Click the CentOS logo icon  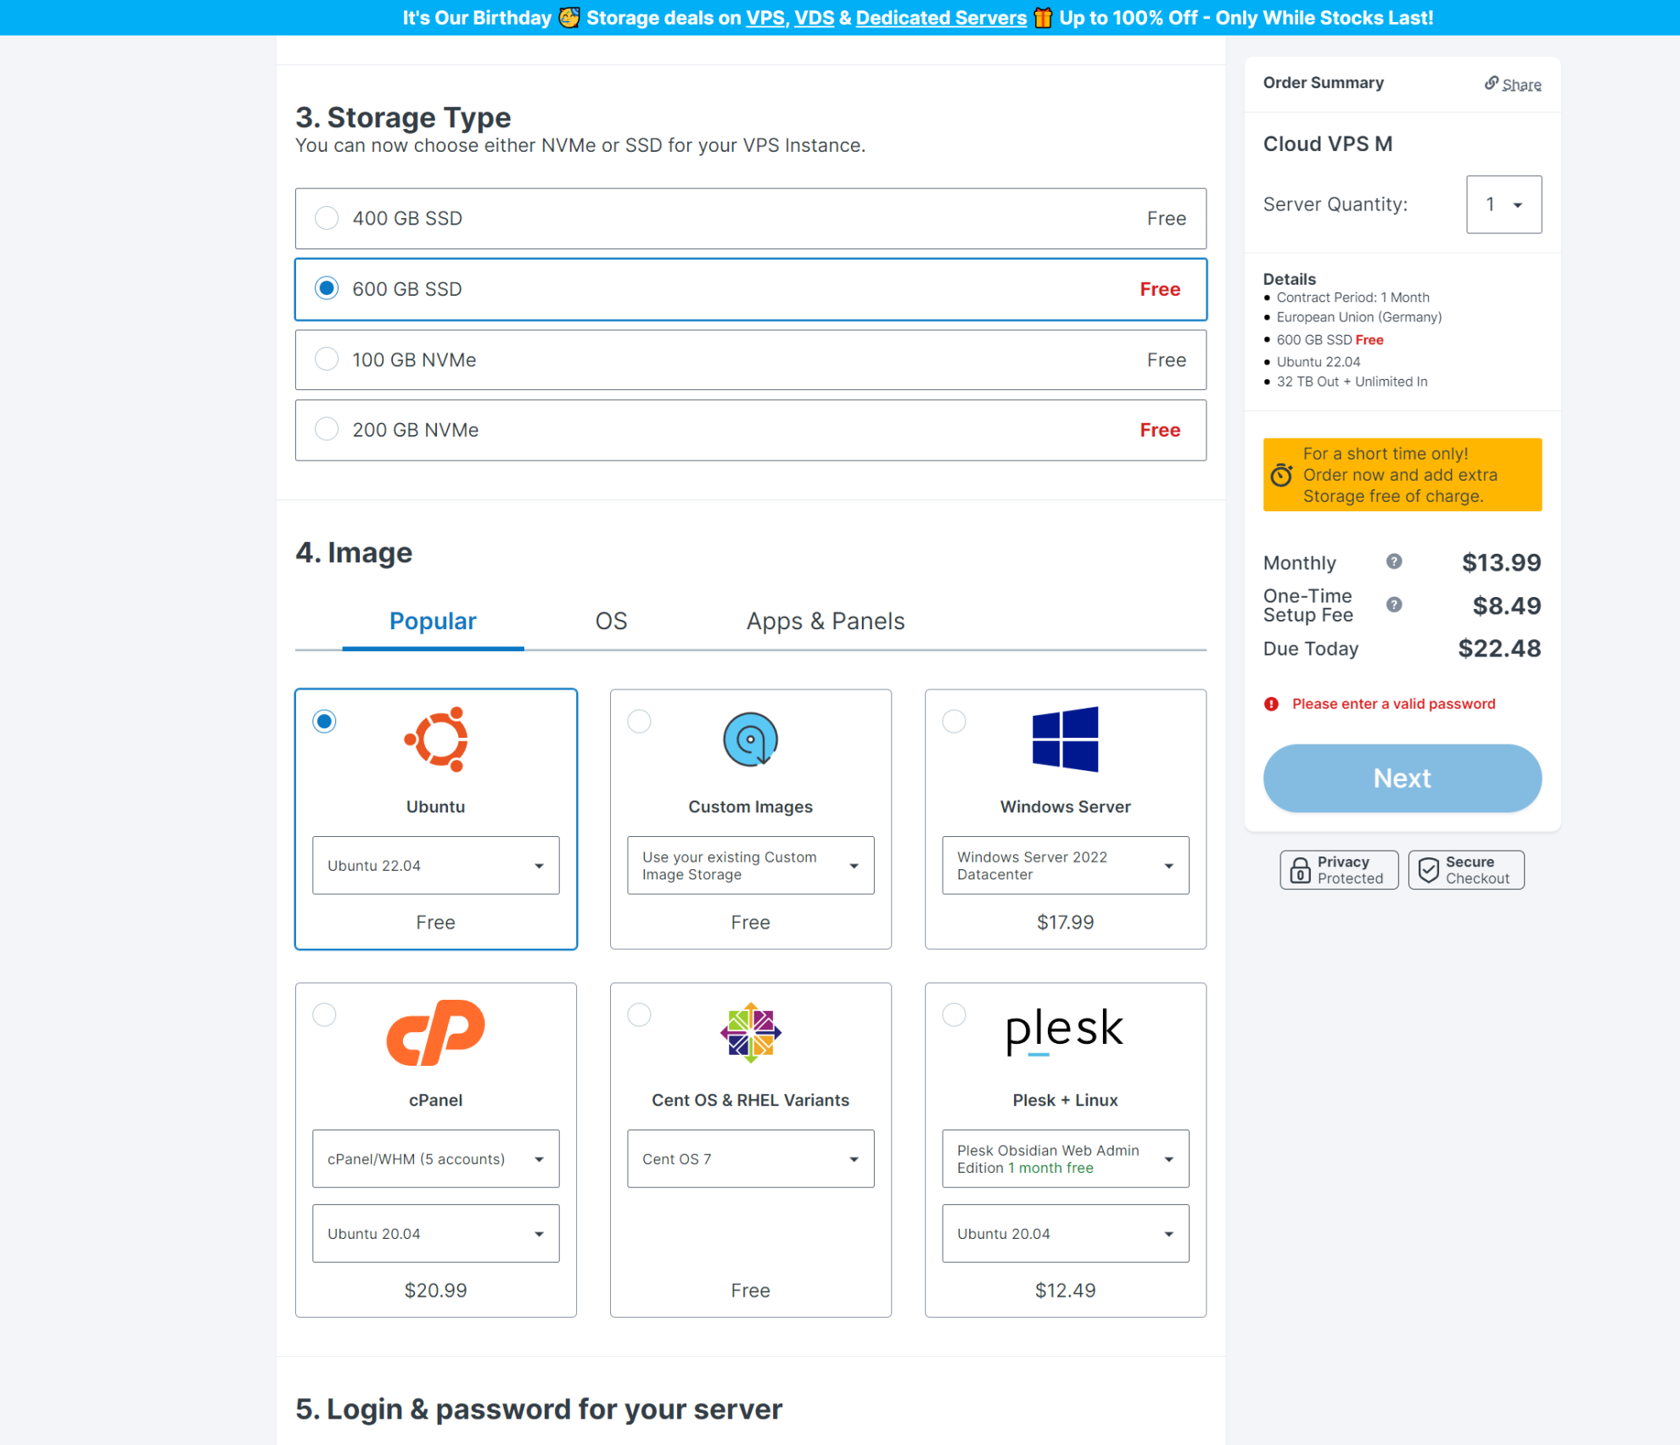coord(750,1031)
